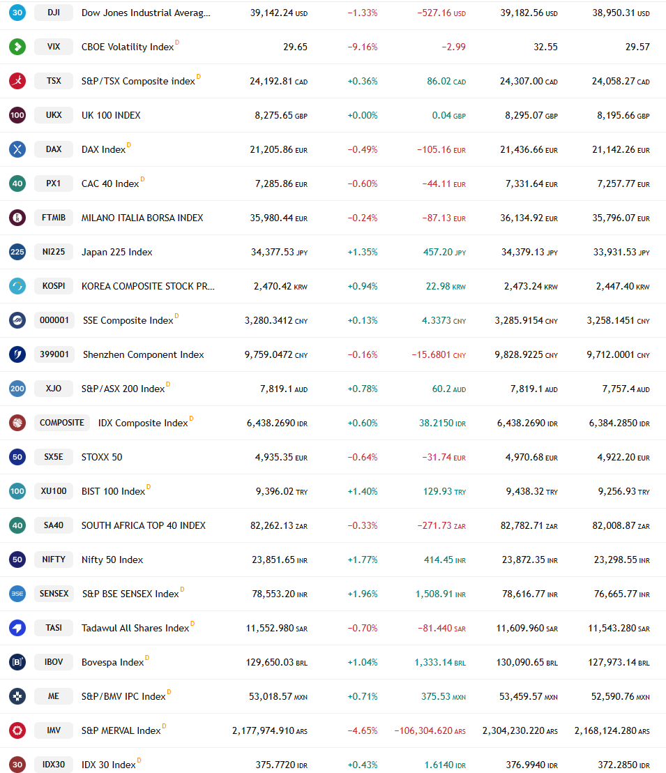This screenshot has width=666, height=773.
Task: Click the 86.02 CAD change value
Action: click(x=446, y=81)
